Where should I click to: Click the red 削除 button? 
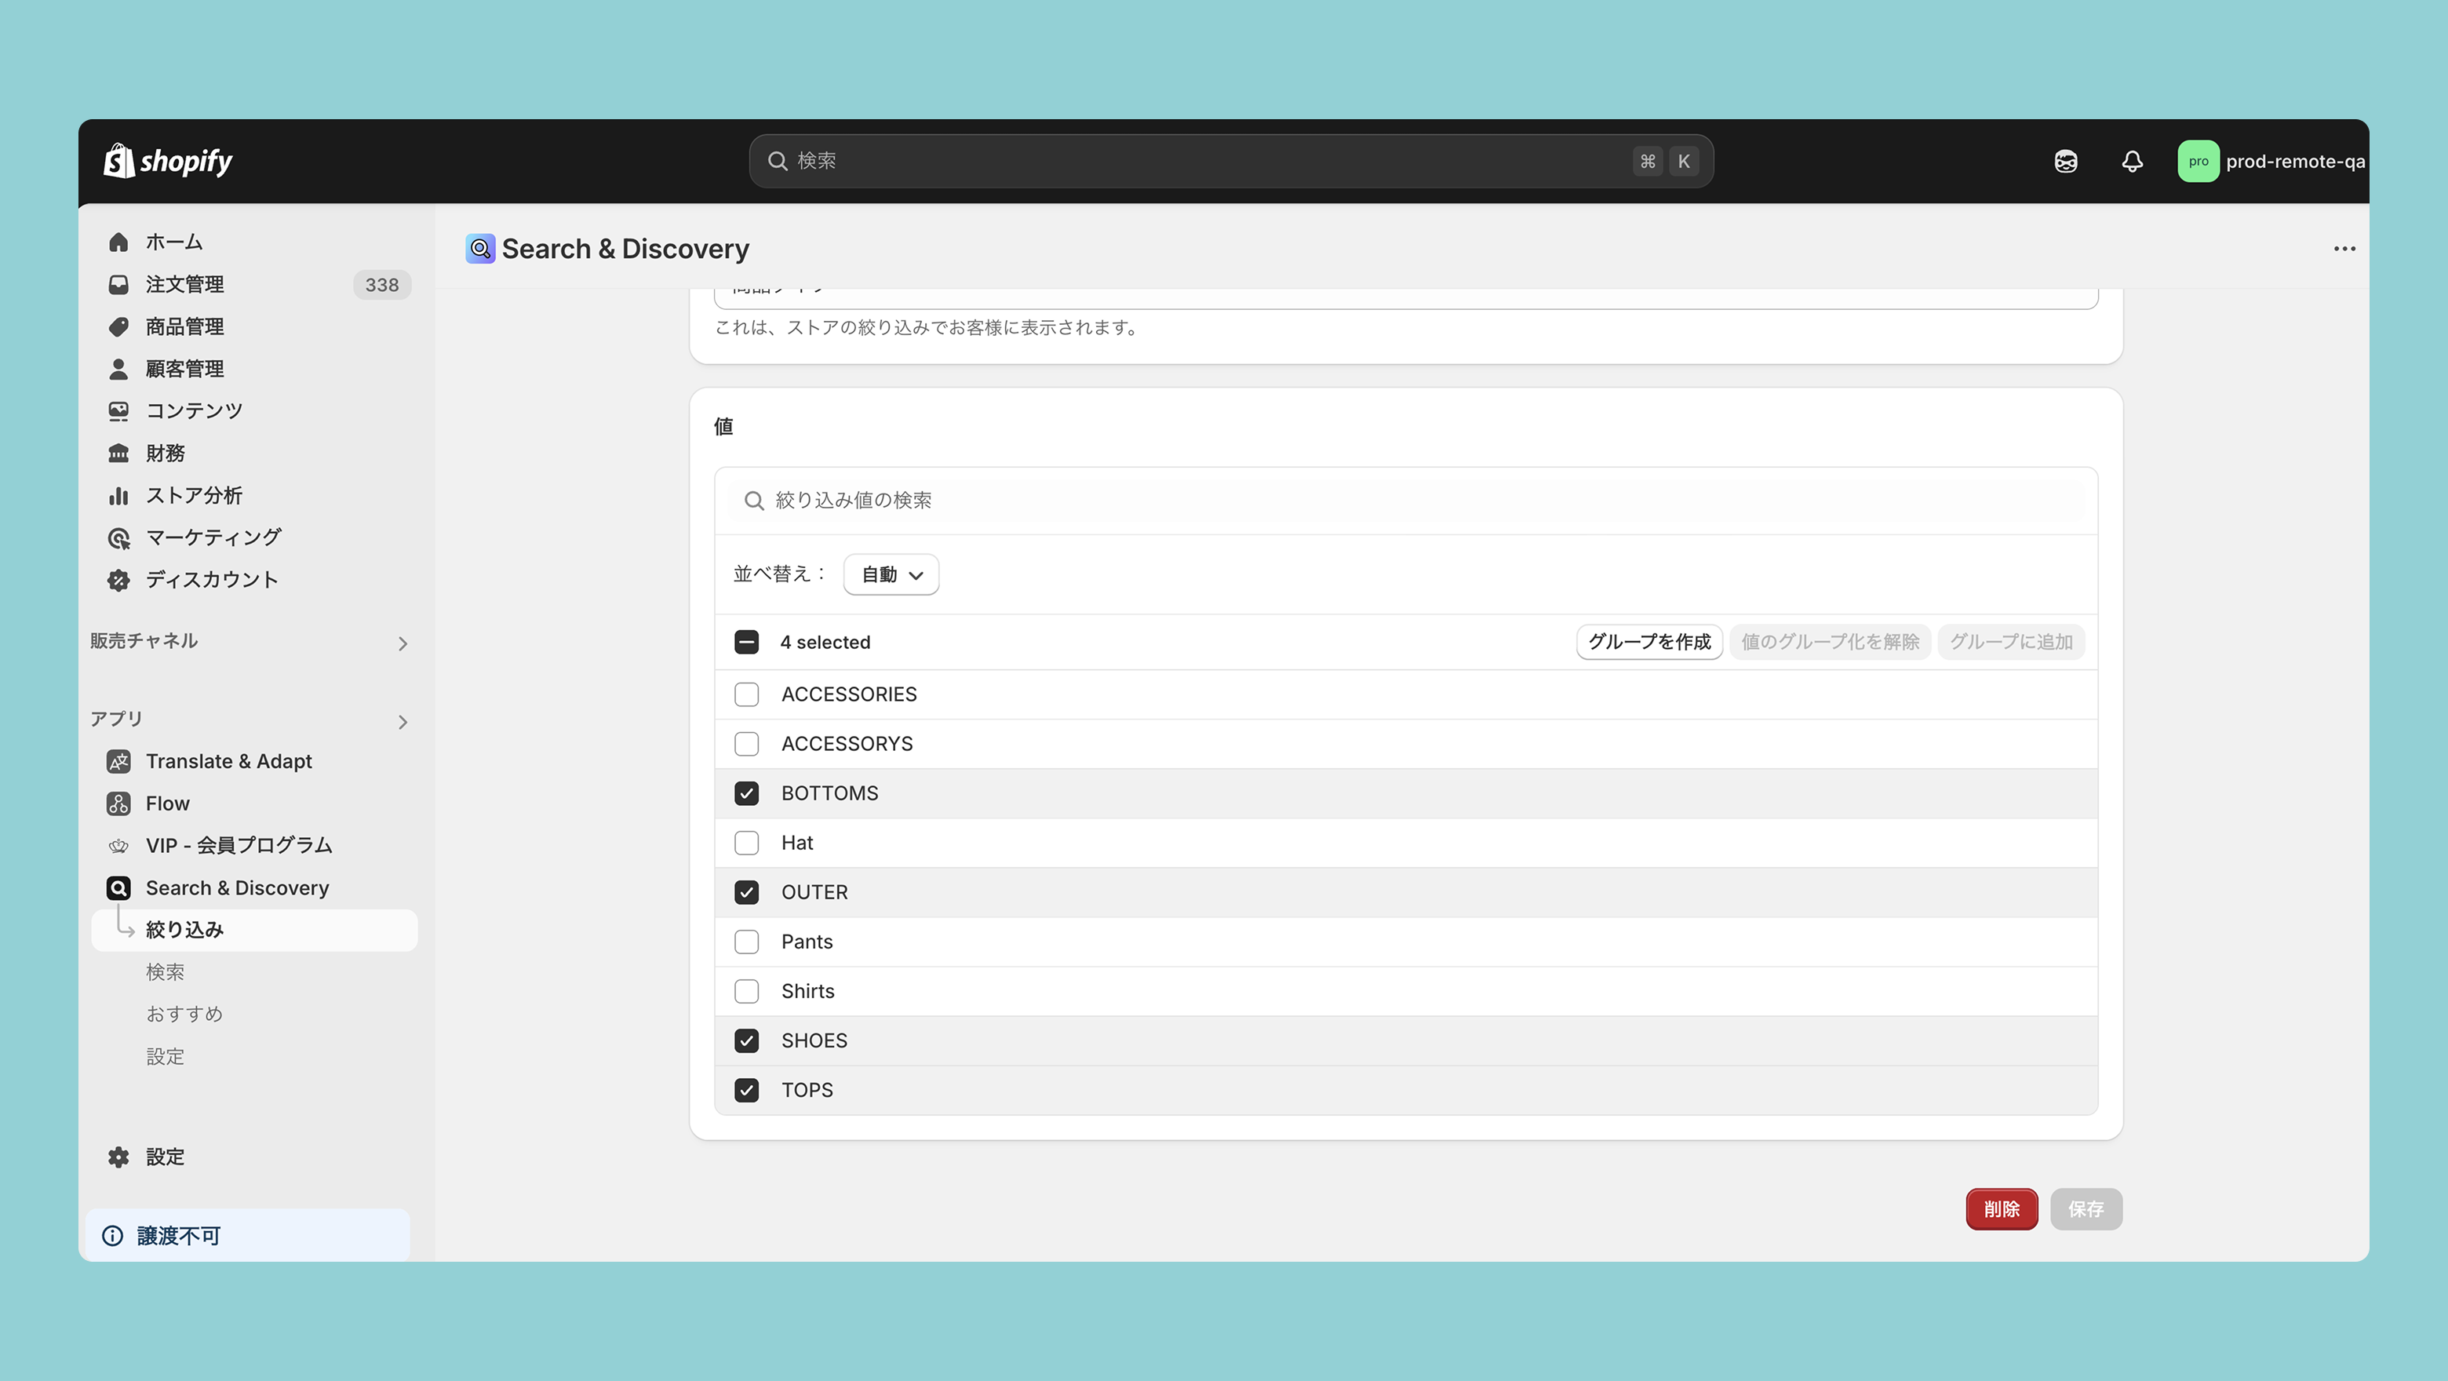click(x=2001, y=1209)
